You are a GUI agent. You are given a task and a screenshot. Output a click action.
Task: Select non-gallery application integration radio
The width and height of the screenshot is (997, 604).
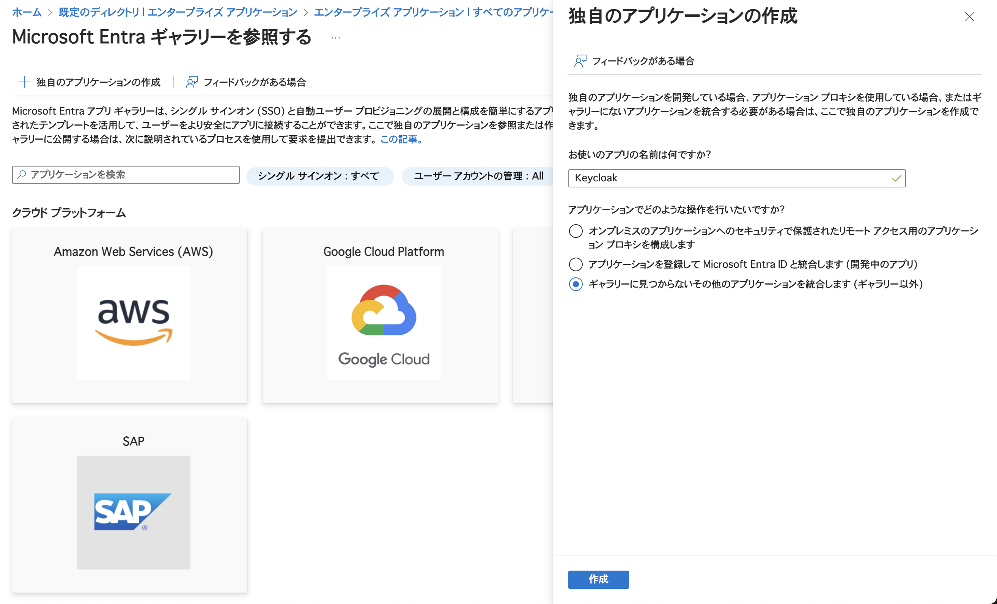576,284
